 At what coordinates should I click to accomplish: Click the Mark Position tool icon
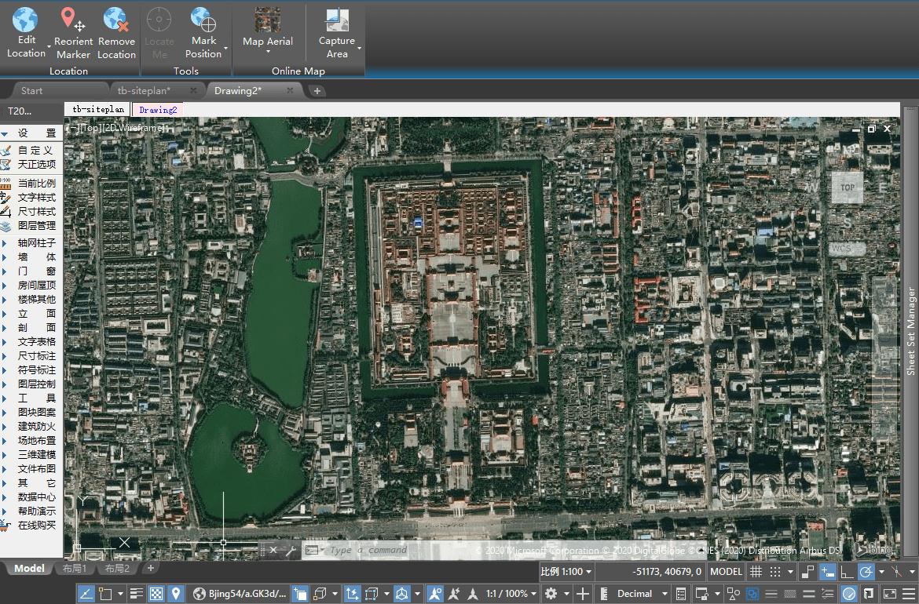[x=203, y=19]
